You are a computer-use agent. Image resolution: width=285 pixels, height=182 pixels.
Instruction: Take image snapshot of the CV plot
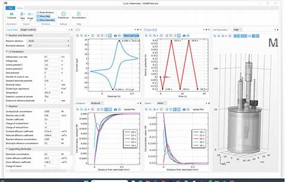(x=115, y=36)
